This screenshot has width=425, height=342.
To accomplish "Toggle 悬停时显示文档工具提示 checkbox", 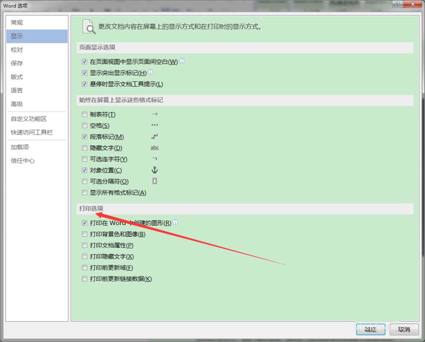I will 85,84.
